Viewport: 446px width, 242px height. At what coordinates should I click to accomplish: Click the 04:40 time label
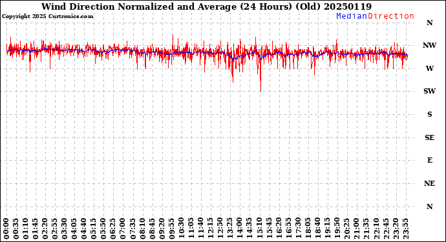pyautogui.click(x=84, y=228)
